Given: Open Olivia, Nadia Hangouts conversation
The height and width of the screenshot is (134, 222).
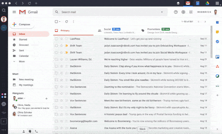Looking at the screenshot, I should tap(31, 107).
